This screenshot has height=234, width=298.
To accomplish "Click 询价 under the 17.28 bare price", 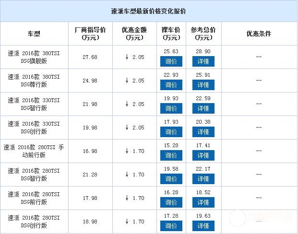I will pyautogui.click(x=171, y=225).
